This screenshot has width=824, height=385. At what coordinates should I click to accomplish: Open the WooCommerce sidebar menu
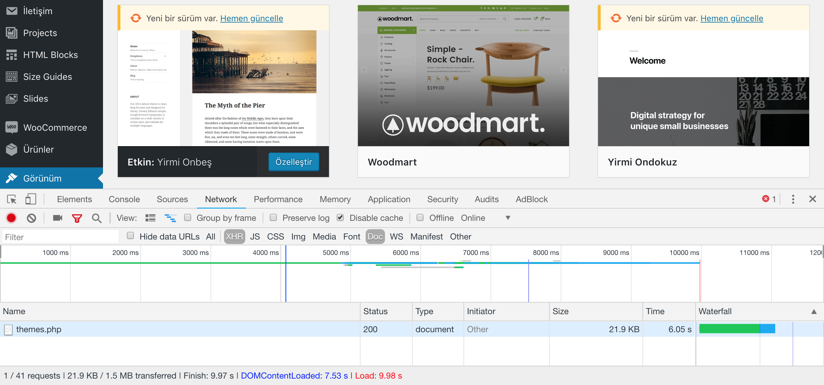pyautogui.click(x=55, y=127)
